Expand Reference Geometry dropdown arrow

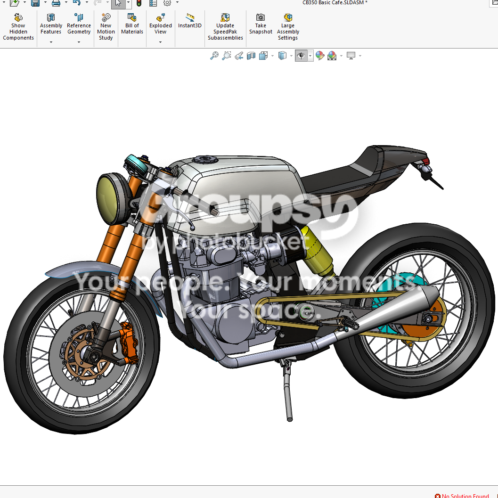tap(79, 42)
